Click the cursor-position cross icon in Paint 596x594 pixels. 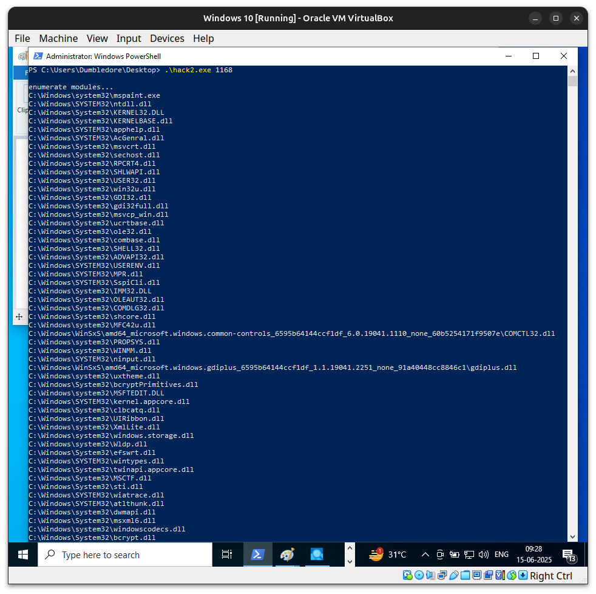coord(19,317)
